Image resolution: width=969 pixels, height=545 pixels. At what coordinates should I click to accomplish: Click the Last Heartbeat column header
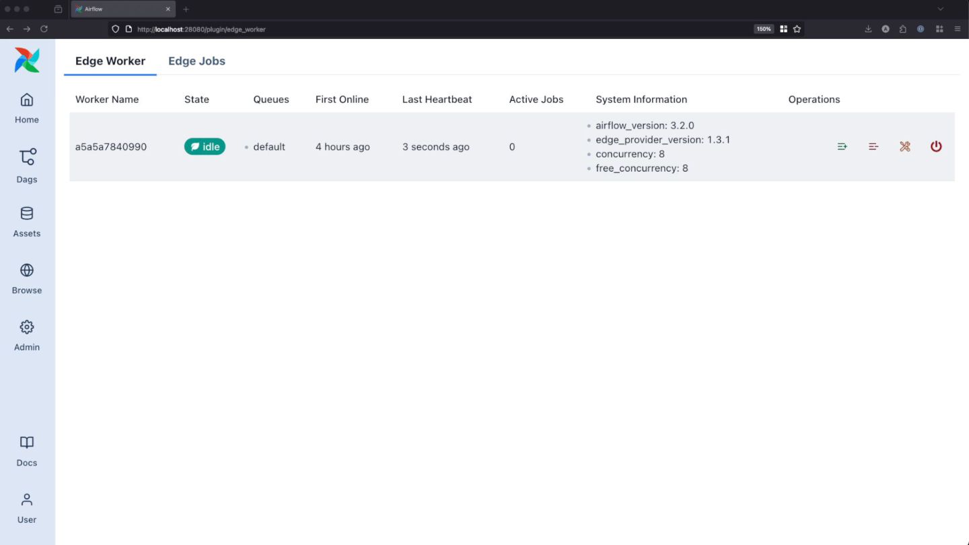tap(437, 99)
